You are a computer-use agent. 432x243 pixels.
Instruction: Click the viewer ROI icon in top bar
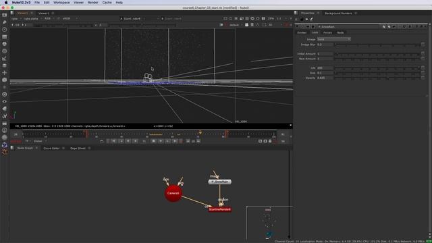click(x=231, y=18)
